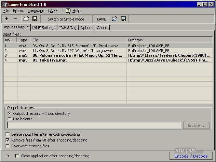Click the plus icon to add files
The width and height of the screenshot is (216, 162).
pyautogui.click(x=6, y=19)
